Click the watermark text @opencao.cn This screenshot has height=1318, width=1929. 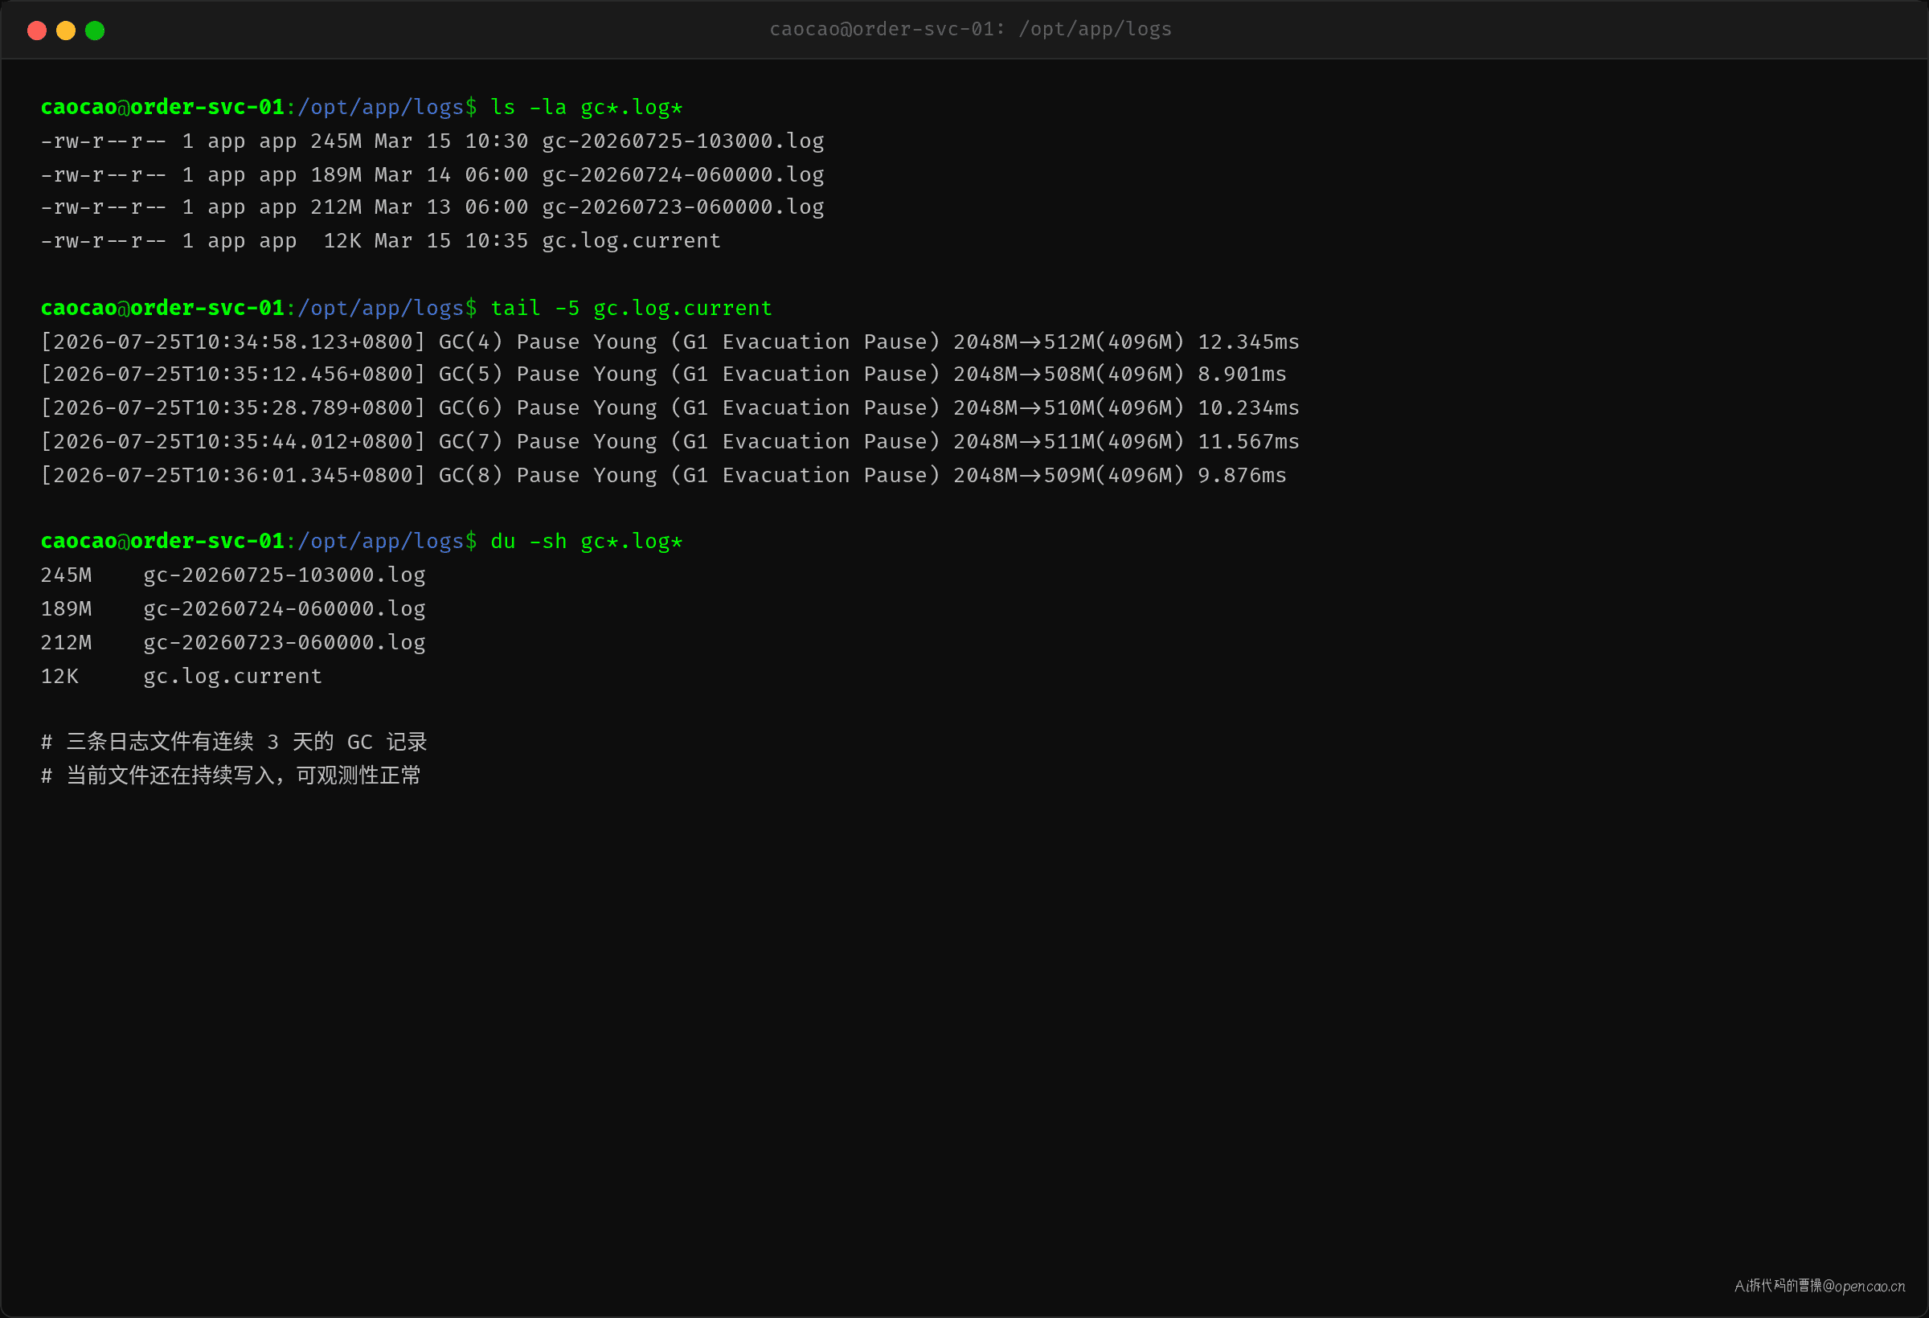click(x=1863, y=1286)
